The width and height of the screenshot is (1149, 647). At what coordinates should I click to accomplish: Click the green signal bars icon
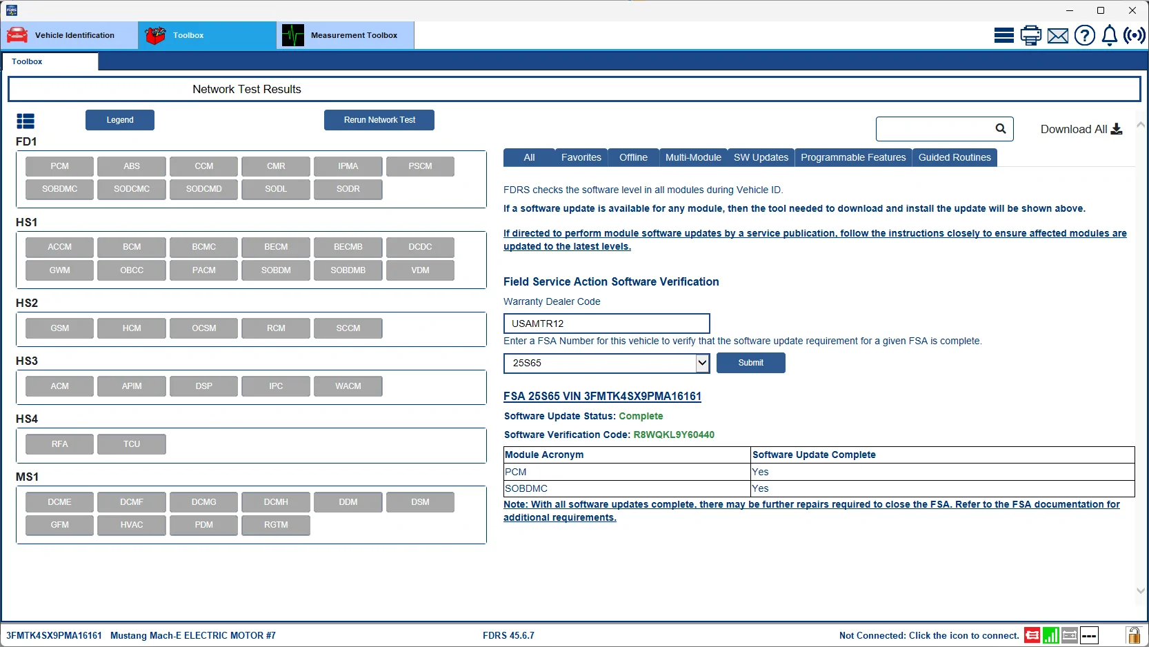point(1051,635)
